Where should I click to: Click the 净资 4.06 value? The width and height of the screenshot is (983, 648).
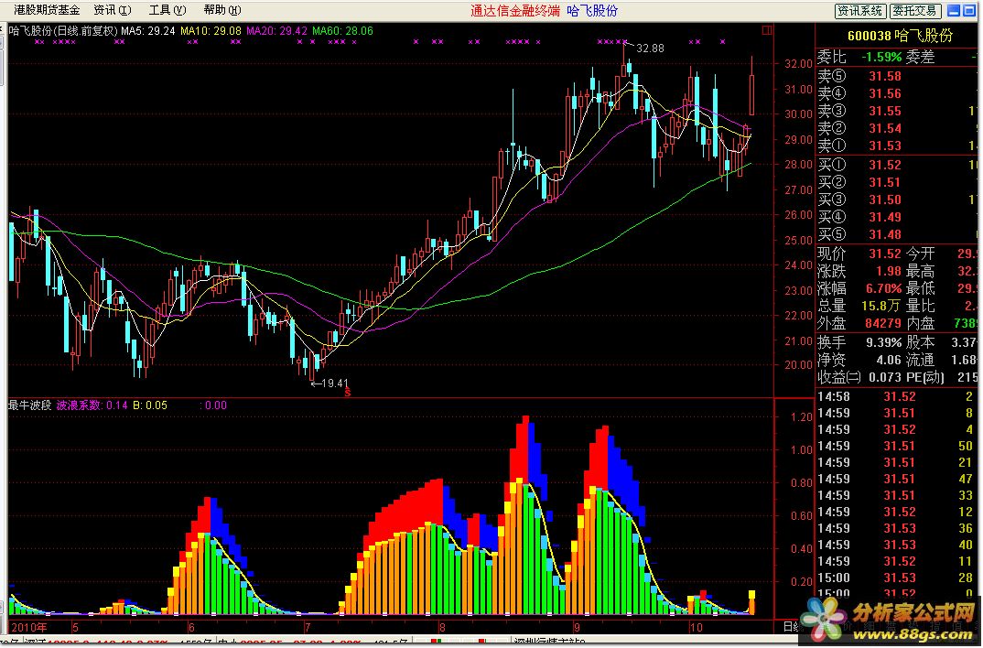[889, 361]
